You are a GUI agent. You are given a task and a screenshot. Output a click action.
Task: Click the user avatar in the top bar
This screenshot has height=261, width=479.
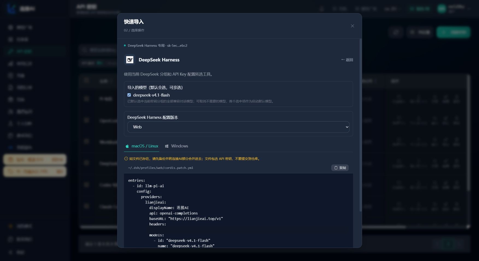point(442,9)
